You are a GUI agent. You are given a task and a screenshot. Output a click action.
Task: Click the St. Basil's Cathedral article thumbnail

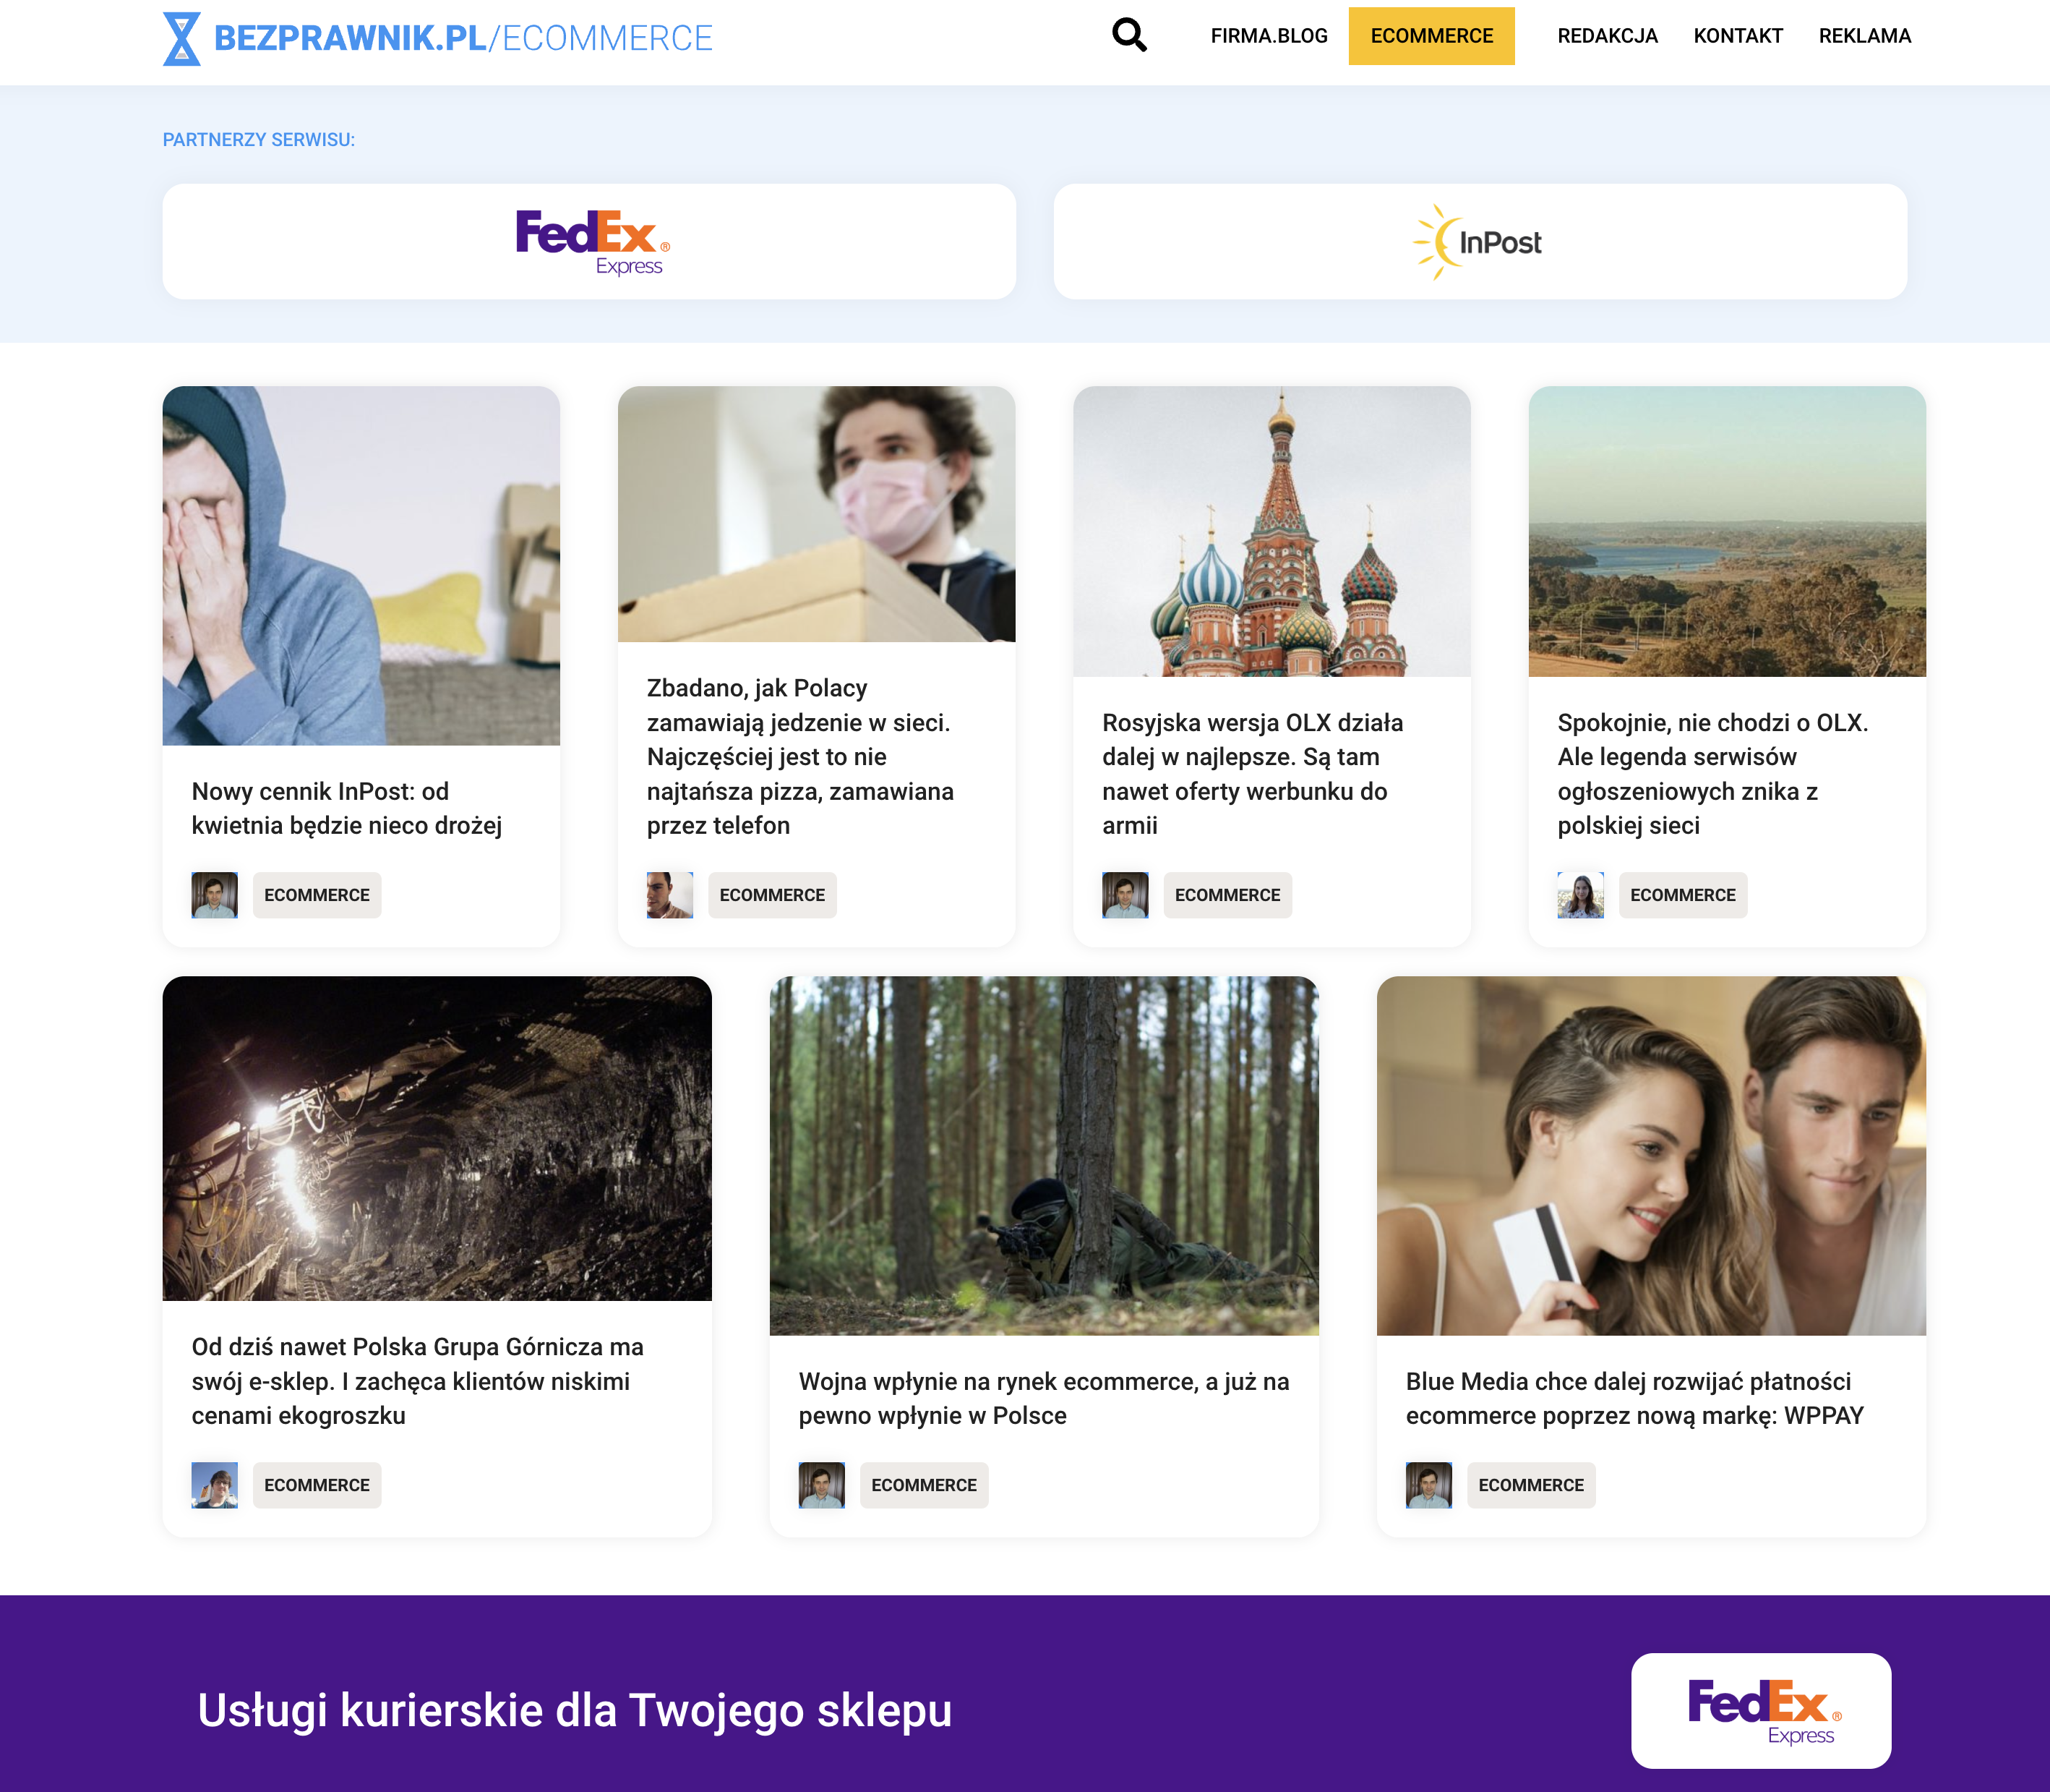pos(1271,531)
